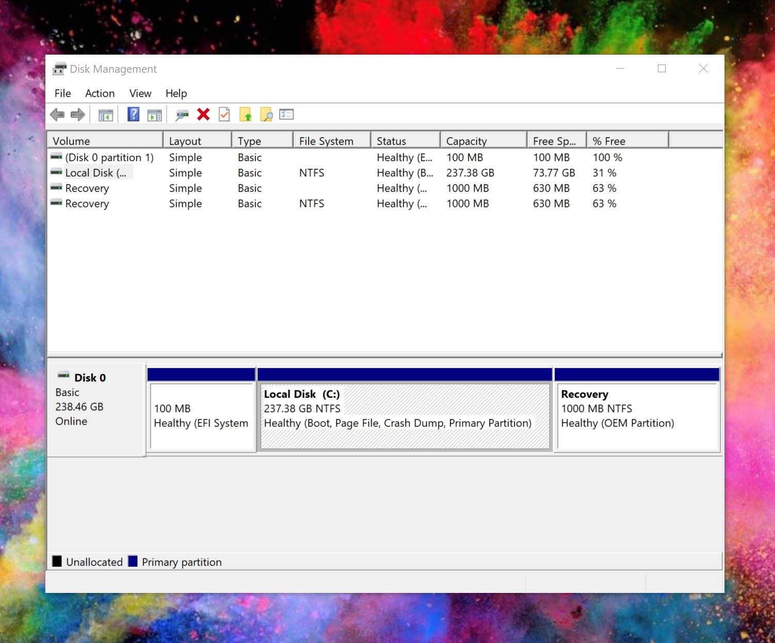Sort by the Capacity column header
The height and width of the screenshot is (643, 775).
(x=484, y=141)
